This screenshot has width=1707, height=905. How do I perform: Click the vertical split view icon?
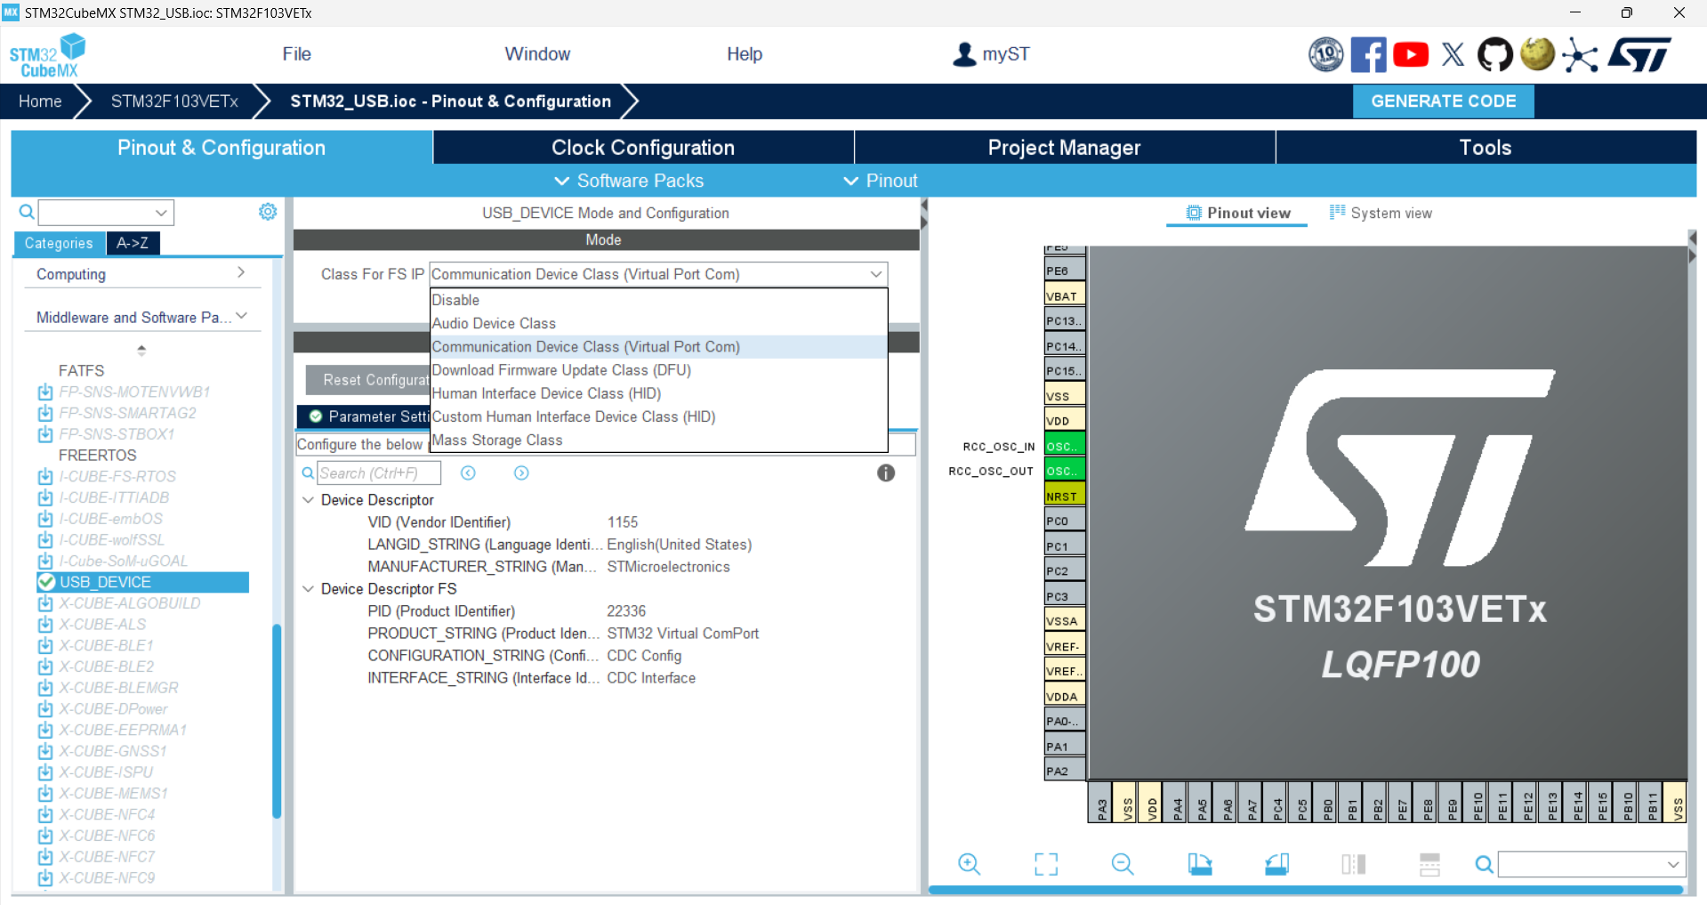tap(1353, 863)
